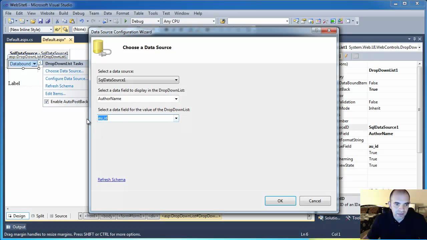The image size is (427, 240).
Task: Open the Solution Explorer toolbar icon
Action: pyautogui.click(x=296, y=21)
